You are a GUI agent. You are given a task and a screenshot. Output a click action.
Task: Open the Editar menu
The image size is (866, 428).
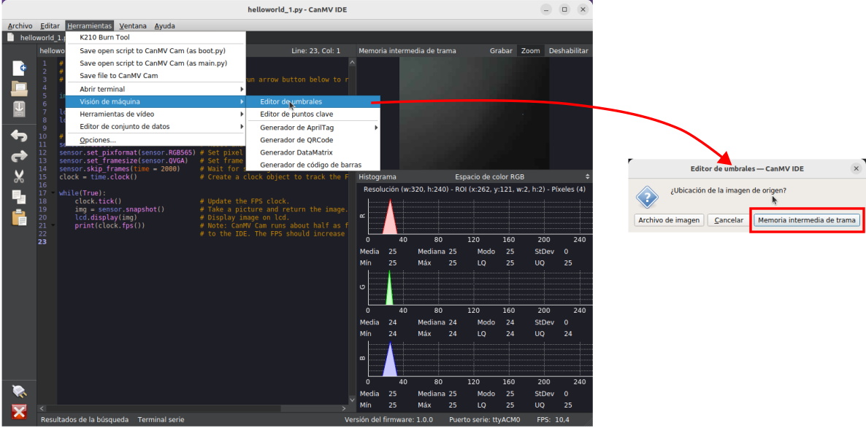coord(50,26)
